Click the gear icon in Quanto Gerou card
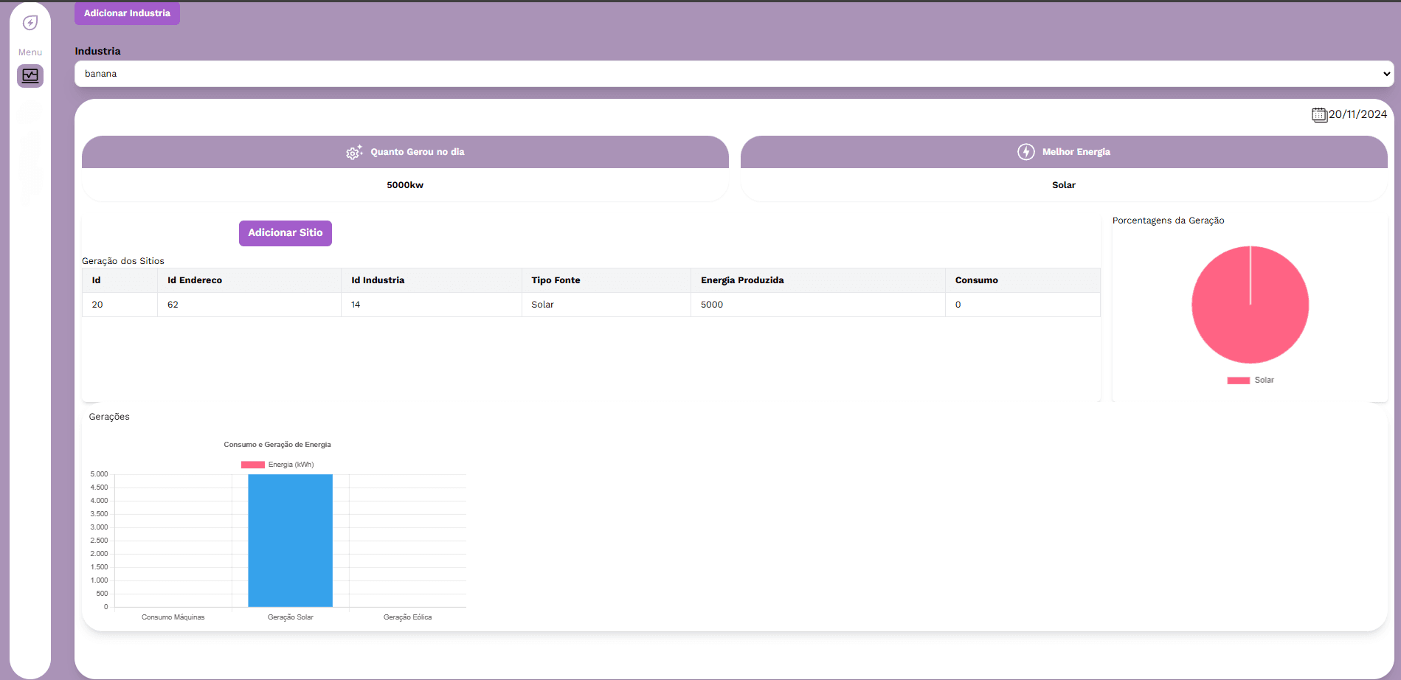The width and height of the screenshot is (1401, 680). pyautogui.click(x=354, y=152)
